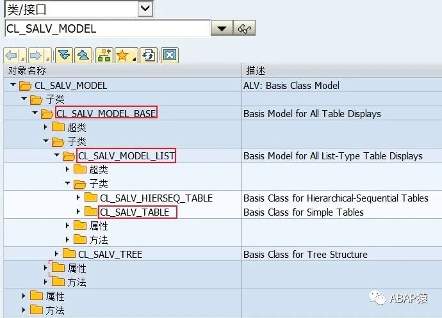Click the 描述 column header
Screen dimensions: 442x318
coord(342,70)
